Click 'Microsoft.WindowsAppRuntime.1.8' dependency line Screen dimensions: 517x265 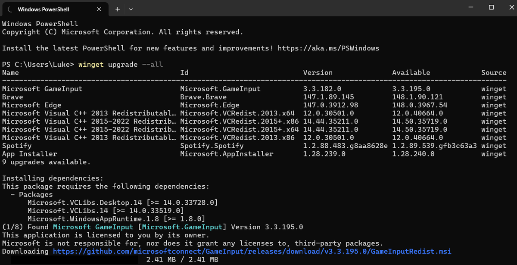pos(116,219)
